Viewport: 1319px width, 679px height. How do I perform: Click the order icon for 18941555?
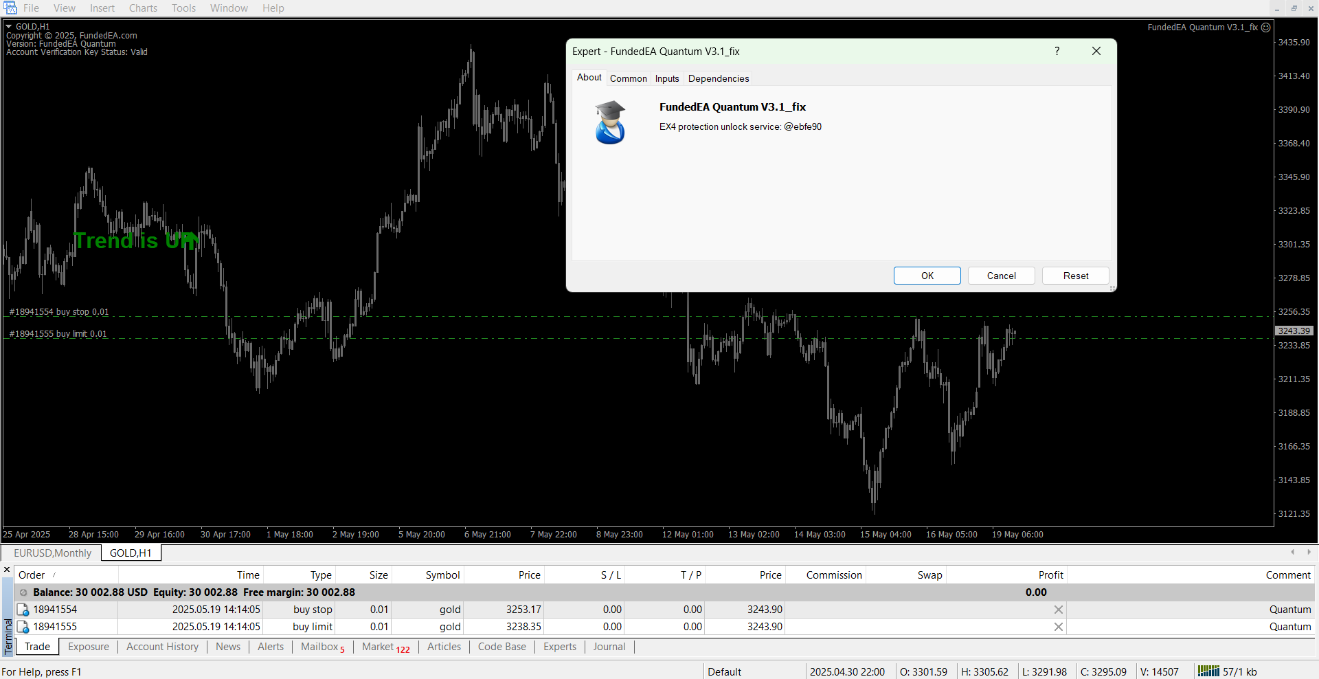23,627
